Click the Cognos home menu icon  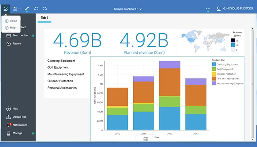6,9
